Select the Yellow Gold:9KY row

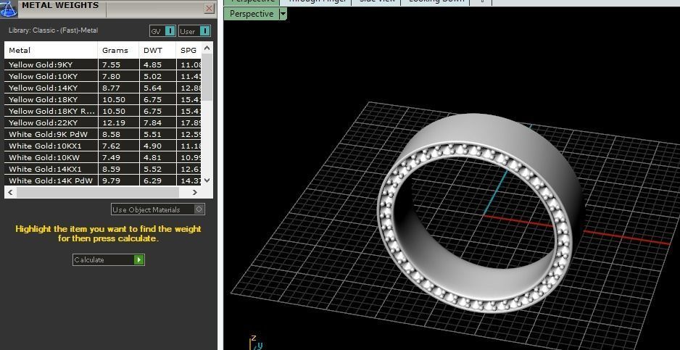click(103, 64)
